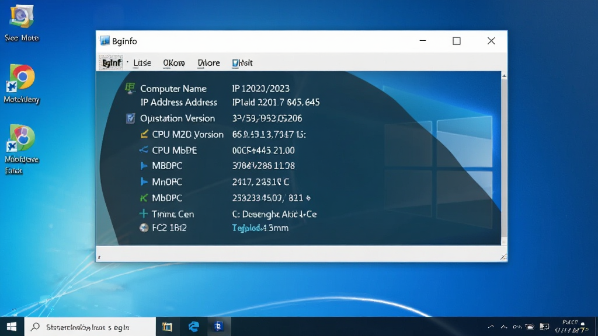Select the IP Address Address label
This screenshot has width=598, height=336.
point(179,102)
